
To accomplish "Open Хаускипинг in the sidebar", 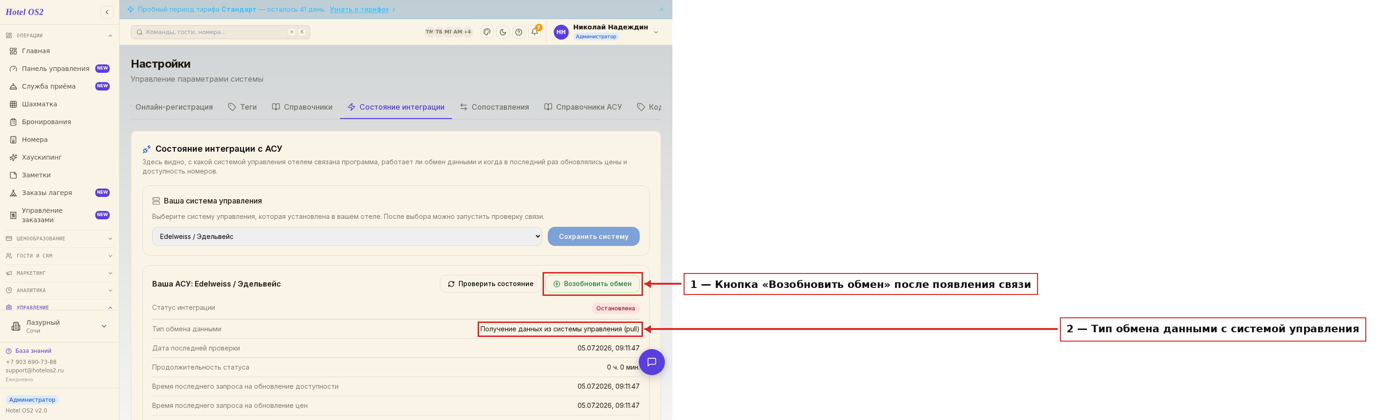I will tap(59, 157).
